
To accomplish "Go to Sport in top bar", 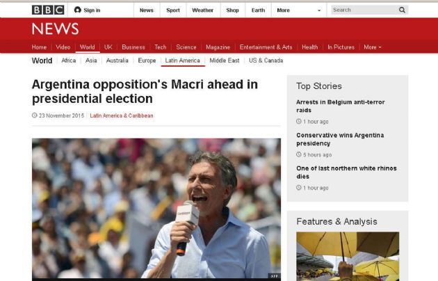I will click(x=173, y=10).
